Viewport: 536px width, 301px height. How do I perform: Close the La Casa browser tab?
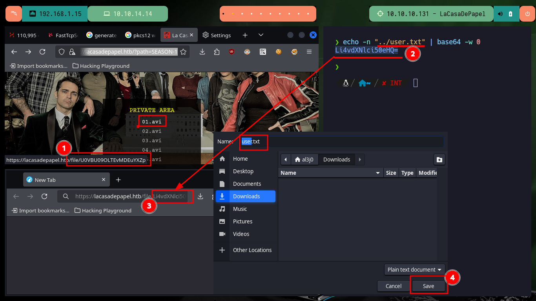pyautogui.click(x=191, y=35)
